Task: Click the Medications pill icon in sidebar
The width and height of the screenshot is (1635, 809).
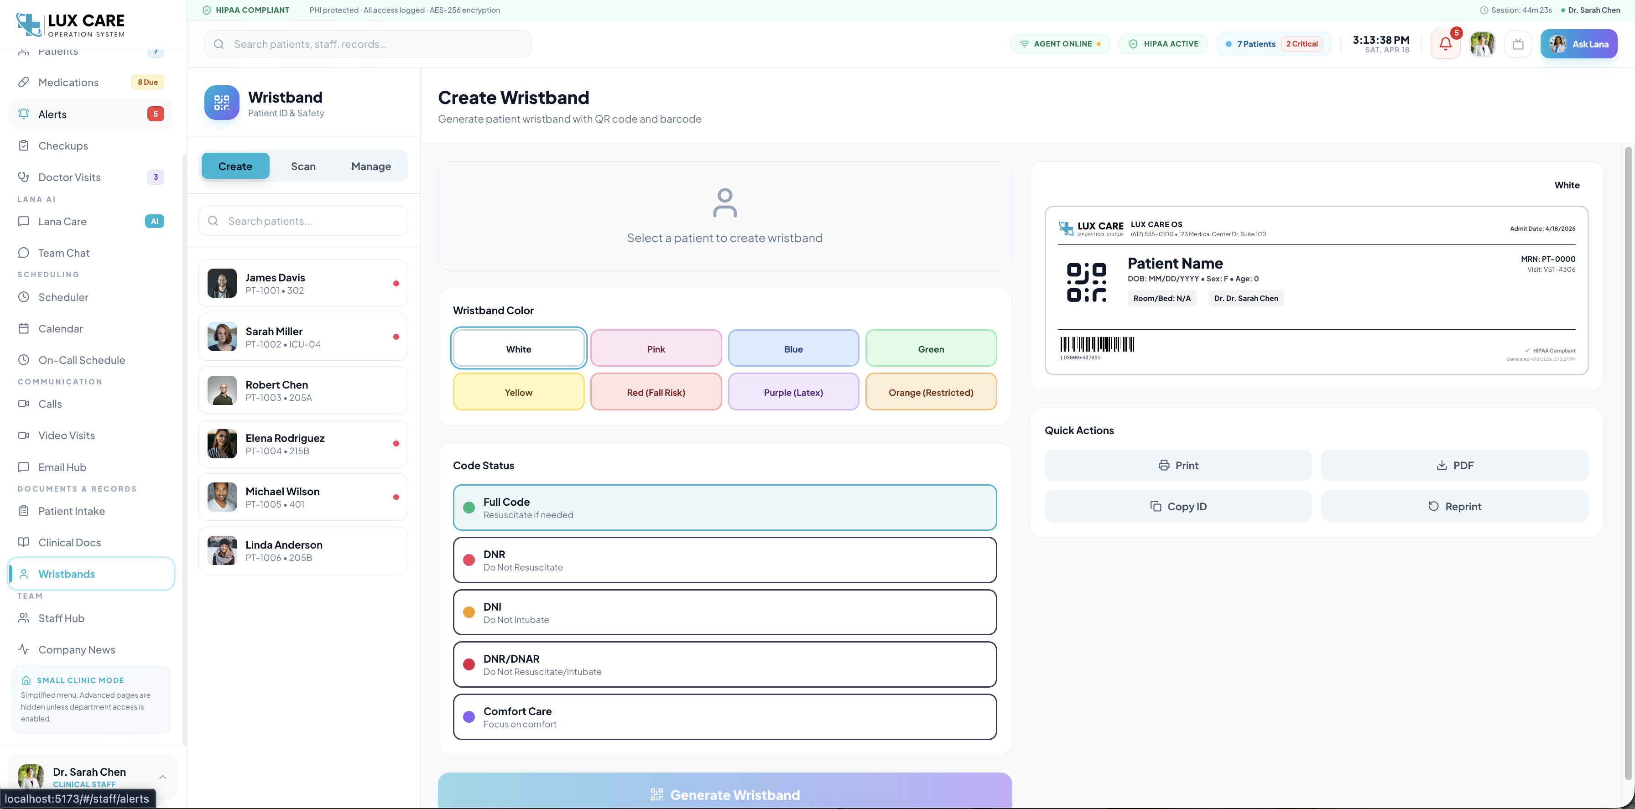Action: pyautogui.click(x=23, y=82)
